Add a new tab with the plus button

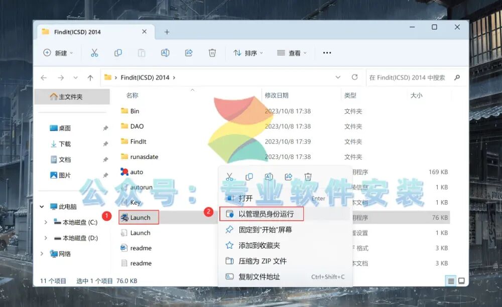click(x=167, y=32)
